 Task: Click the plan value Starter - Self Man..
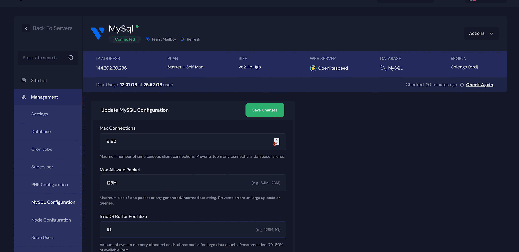pyautogui.click(x=186, y=67)
